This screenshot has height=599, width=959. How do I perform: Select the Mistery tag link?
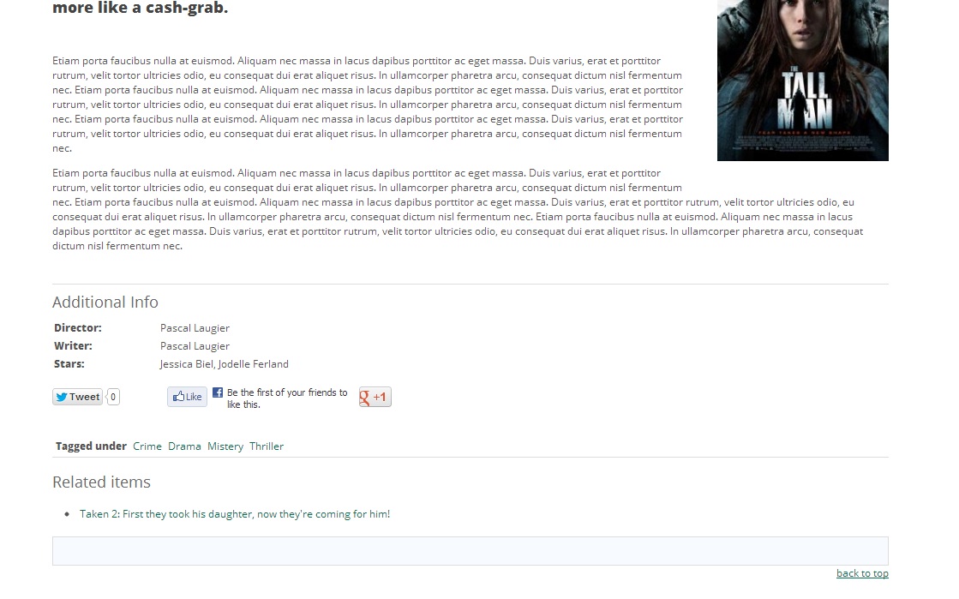pyautogui.click(x=225, y=446)
